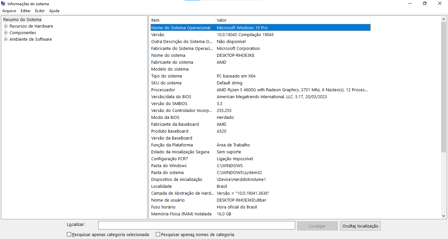Viewport: 448px width, 239px height.
Task: Open the Exibir menu
Action: 40,11
